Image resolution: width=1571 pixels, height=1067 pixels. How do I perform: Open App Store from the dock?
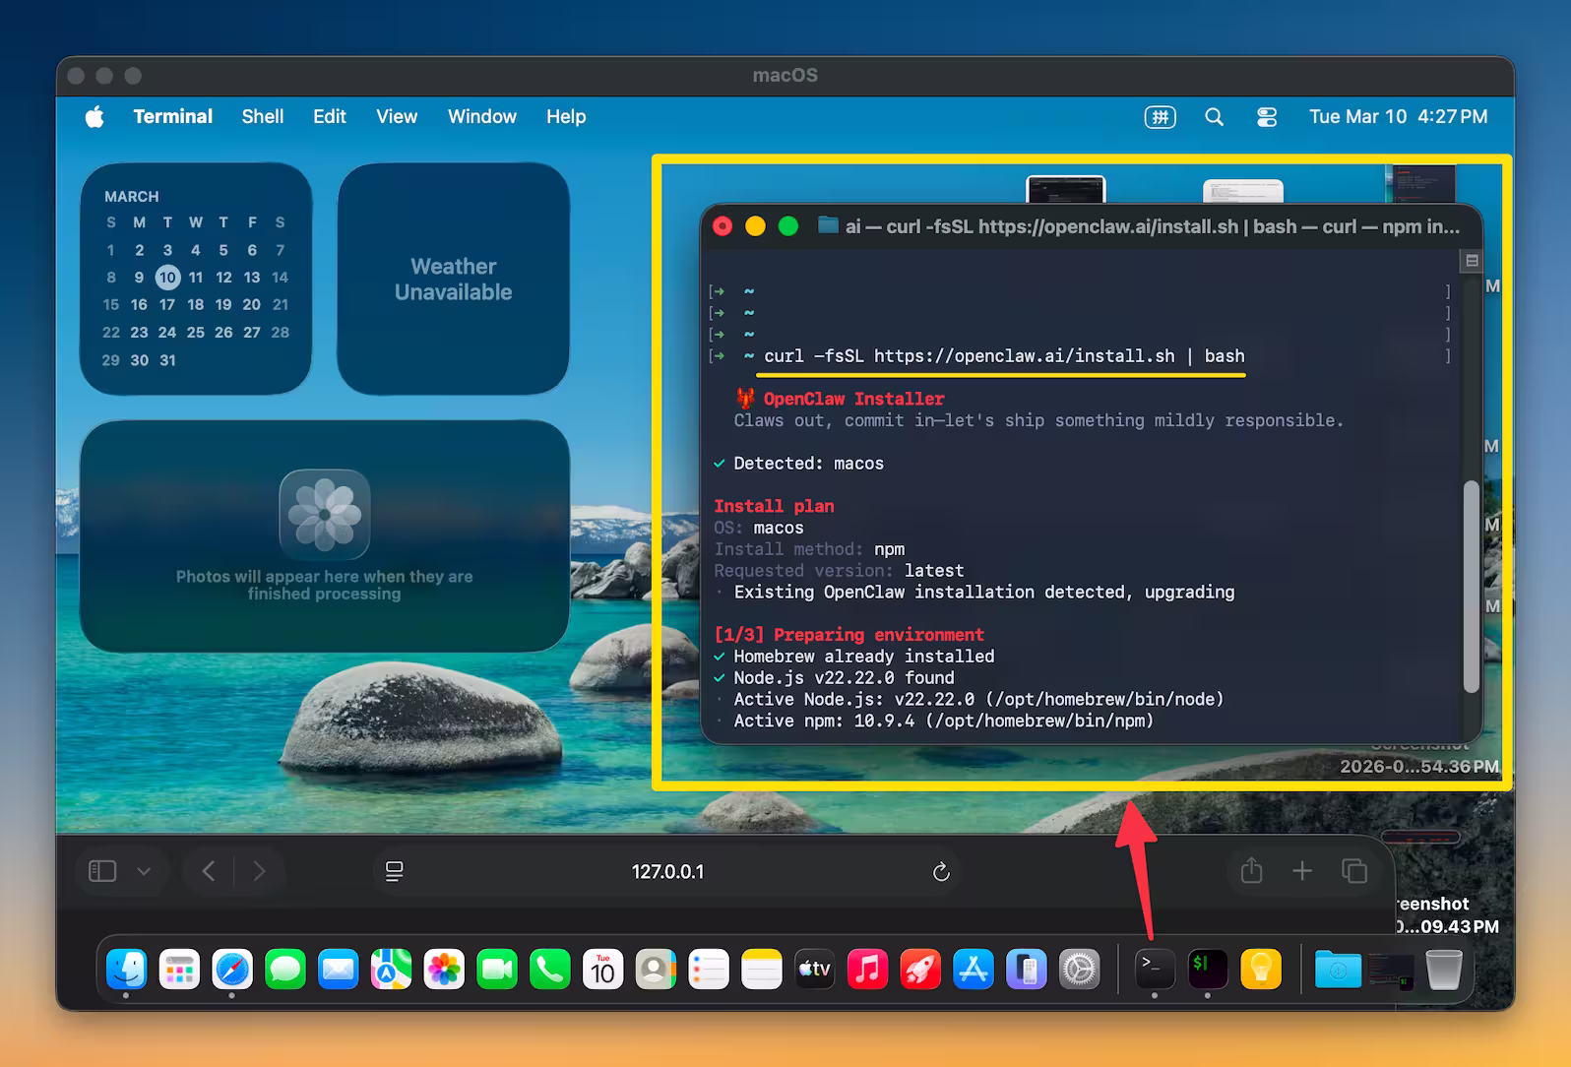pos(974,970)
